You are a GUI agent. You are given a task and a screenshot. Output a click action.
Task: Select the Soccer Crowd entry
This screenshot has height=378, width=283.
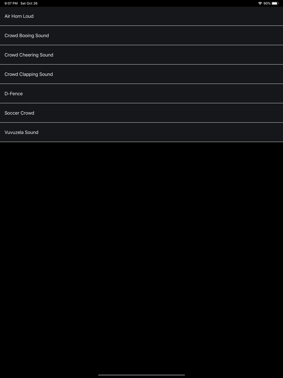(141, 113)
